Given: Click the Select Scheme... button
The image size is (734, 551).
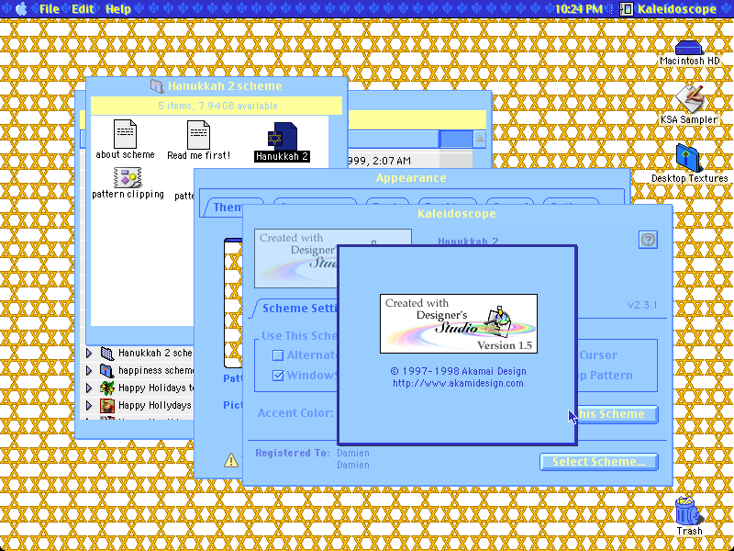Looking at the screenshot, I should [x=599, y=462].
